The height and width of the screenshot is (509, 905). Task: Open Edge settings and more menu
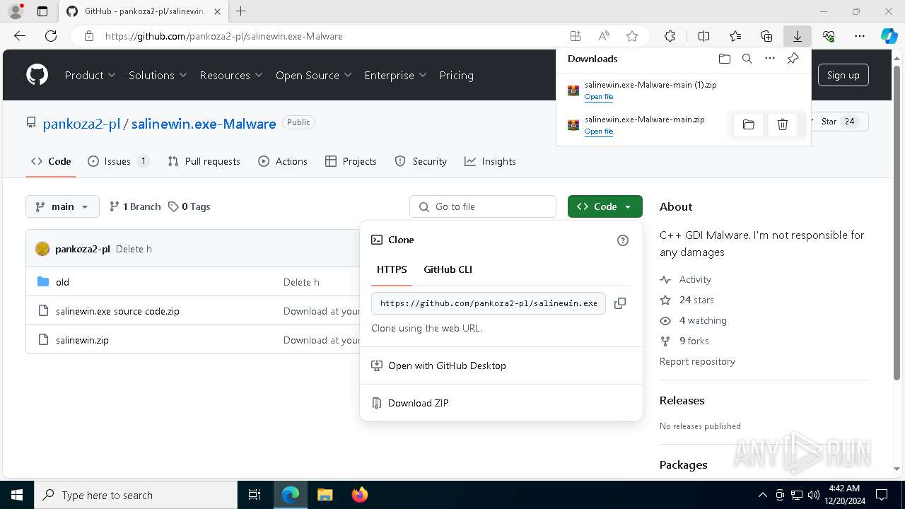coord(860,36)
